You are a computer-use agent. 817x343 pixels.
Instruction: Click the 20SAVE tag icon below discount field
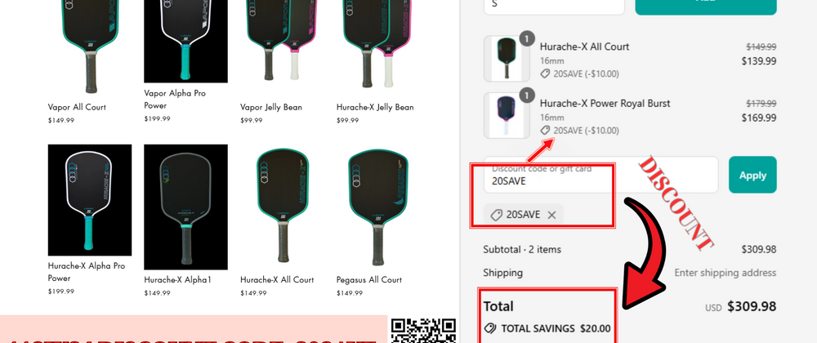[497, 215]
